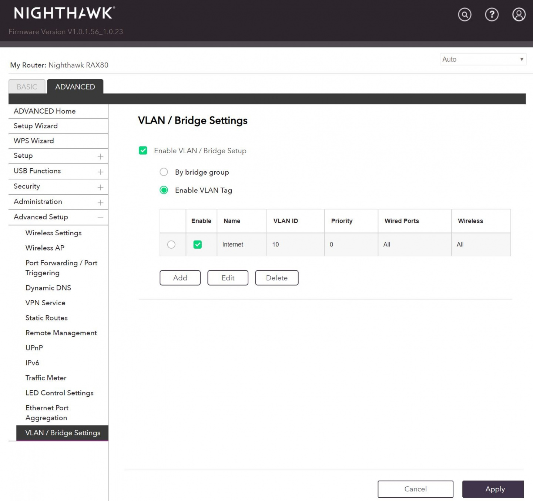Go to Ethernet Port Aggregation page
Screen dimensions: 533x501
pos(47,413)
